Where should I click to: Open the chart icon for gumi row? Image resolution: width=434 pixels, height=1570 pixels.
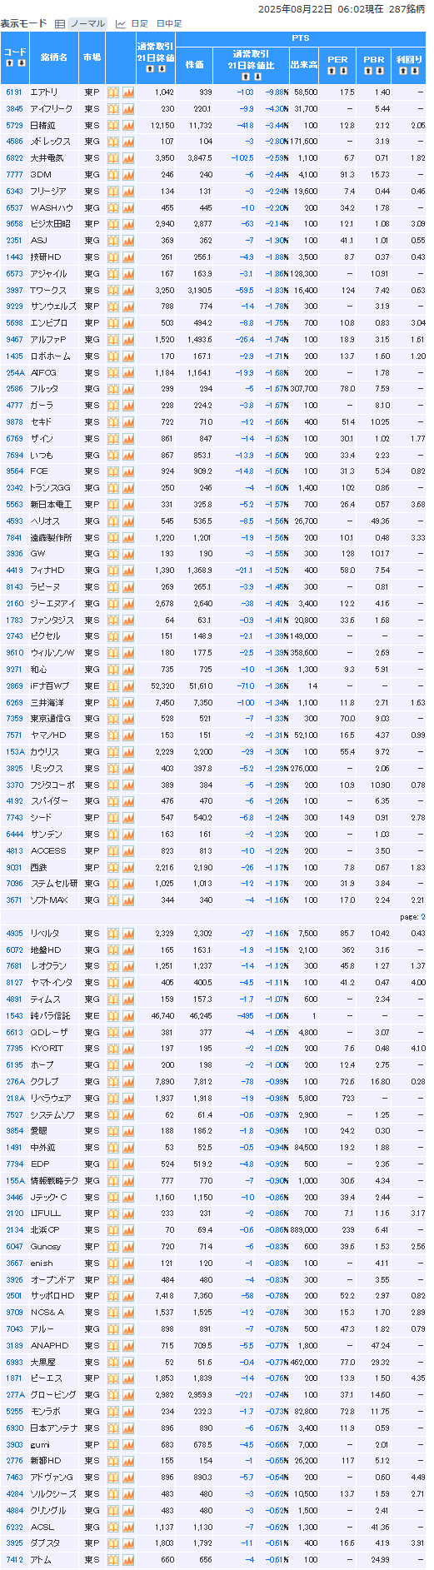[128, 1444]
